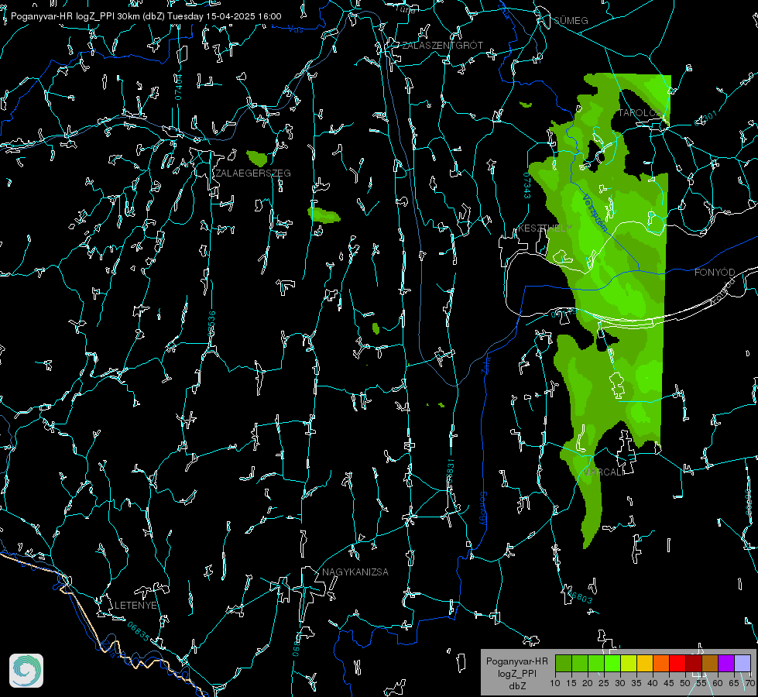Image resolution: width=758 pixels, height=697 pixels.
Task: Click the legend scale value 10
Action: [x=555, y=683]
